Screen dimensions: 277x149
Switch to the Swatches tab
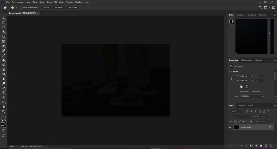240,15
